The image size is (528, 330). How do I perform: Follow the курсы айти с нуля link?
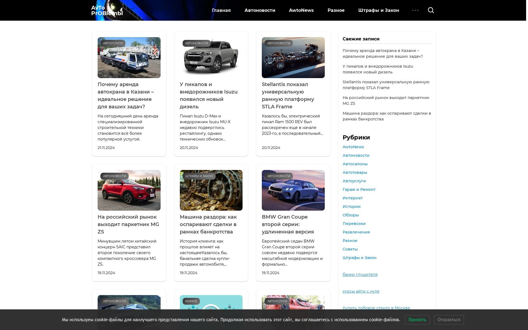pos(361,291)
